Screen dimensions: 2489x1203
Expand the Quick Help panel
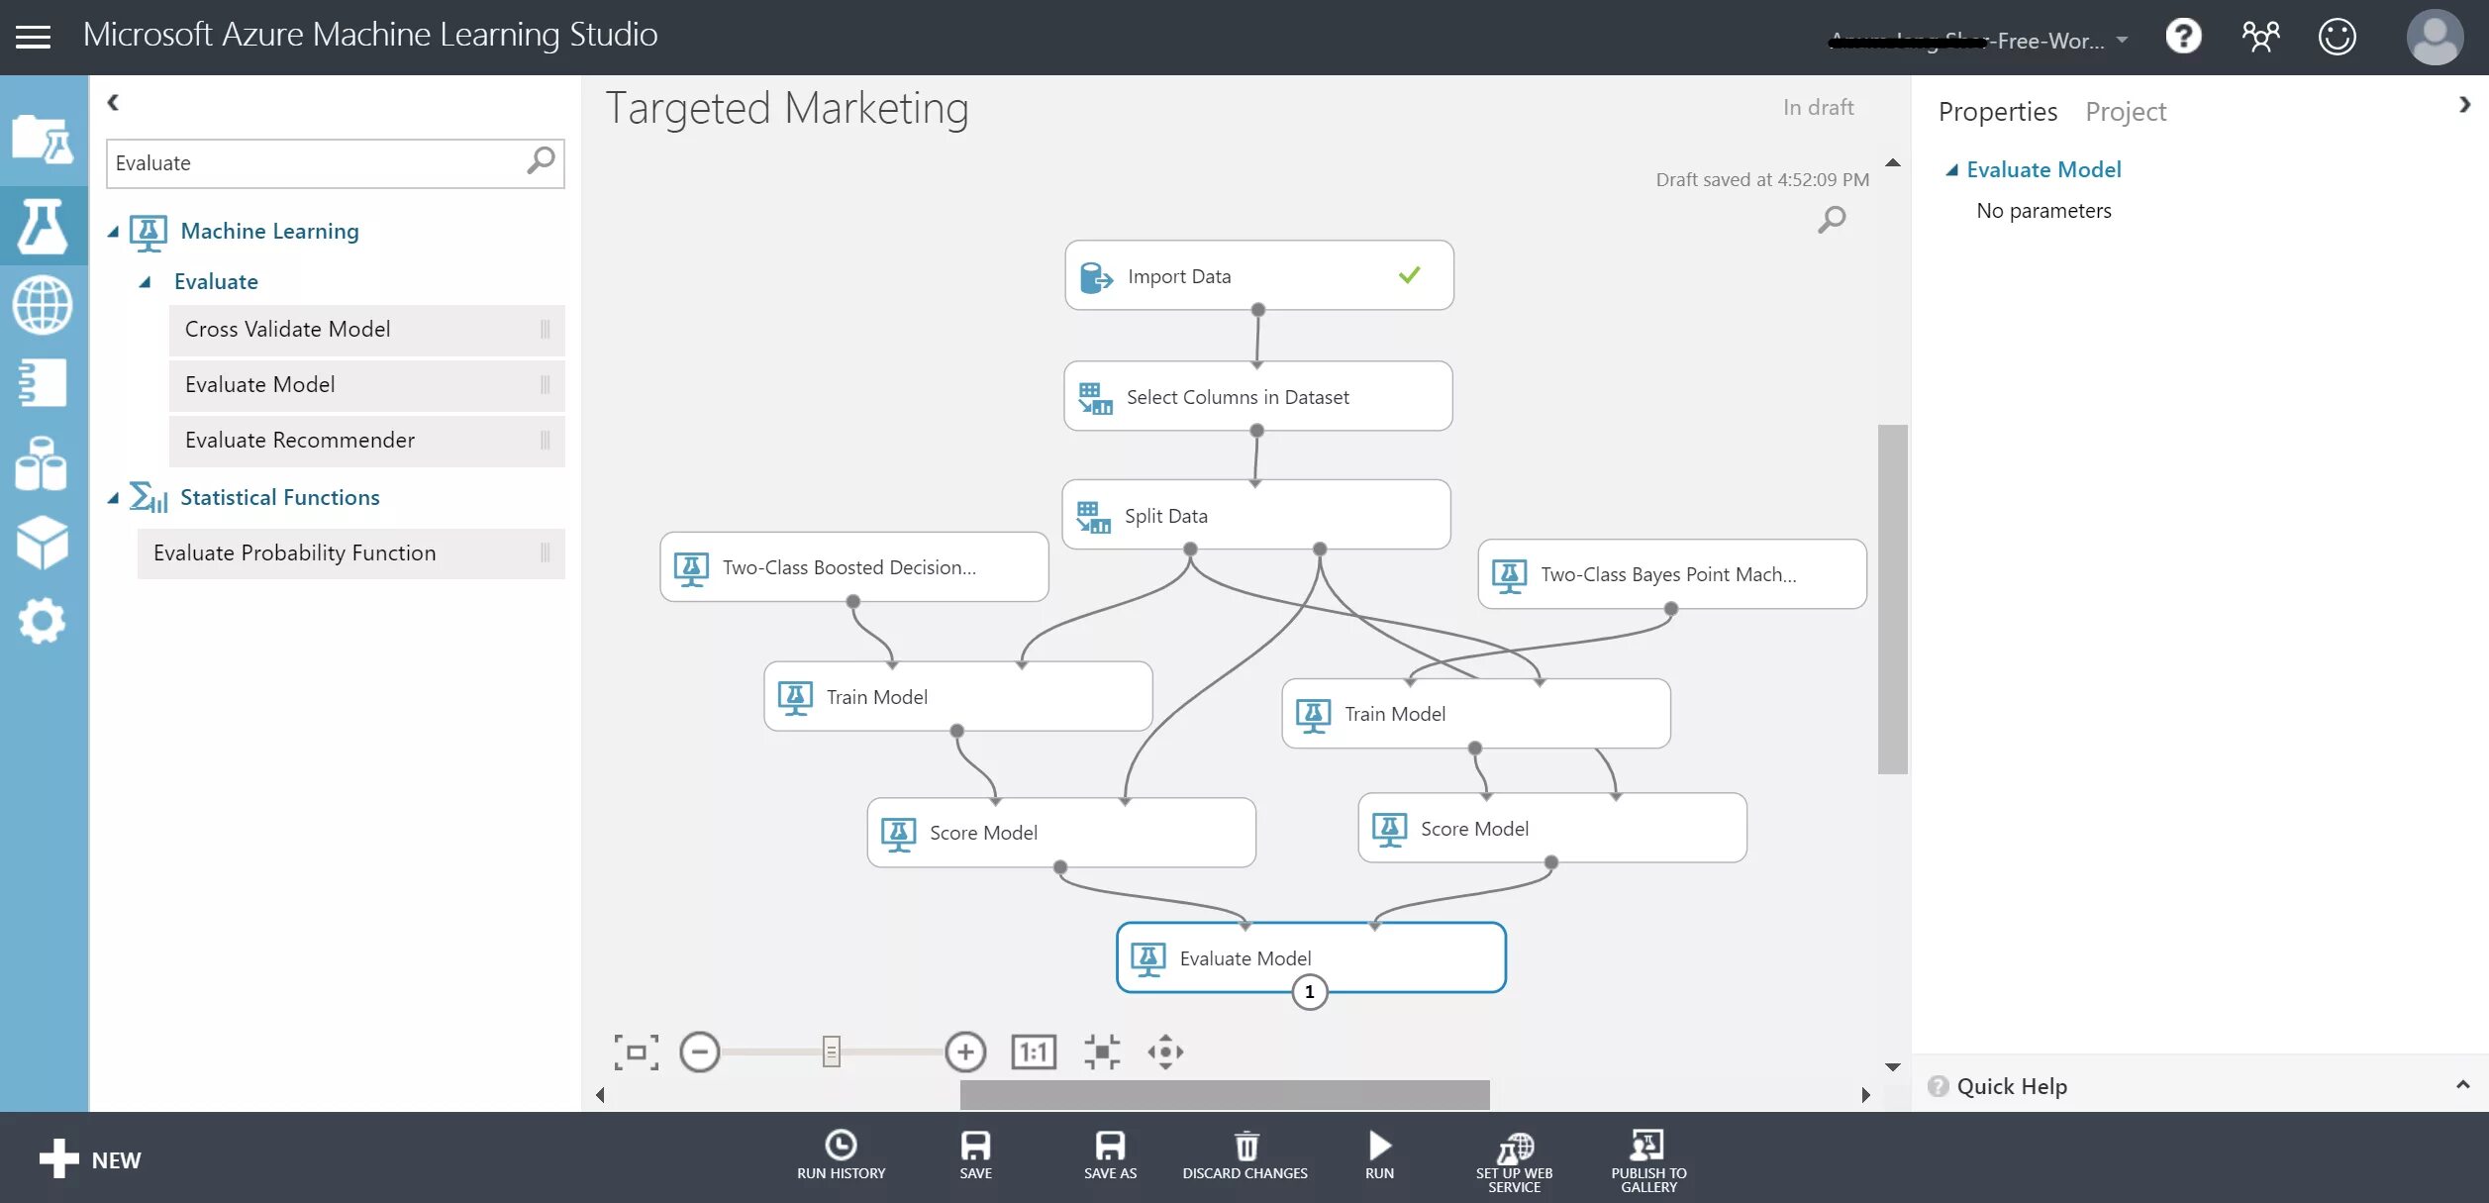2461,1085
